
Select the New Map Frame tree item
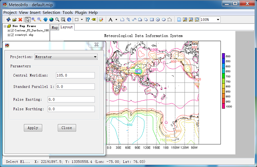pos(24,26)
